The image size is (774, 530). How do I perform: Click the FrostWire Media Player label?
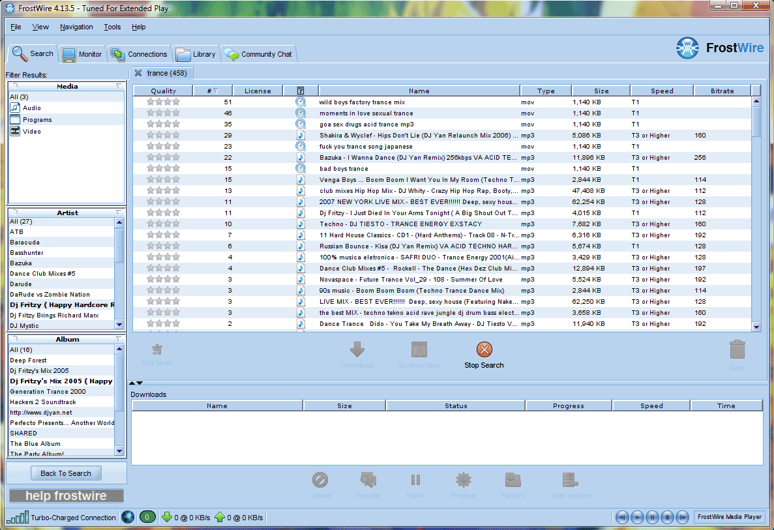tap(729, 517)
